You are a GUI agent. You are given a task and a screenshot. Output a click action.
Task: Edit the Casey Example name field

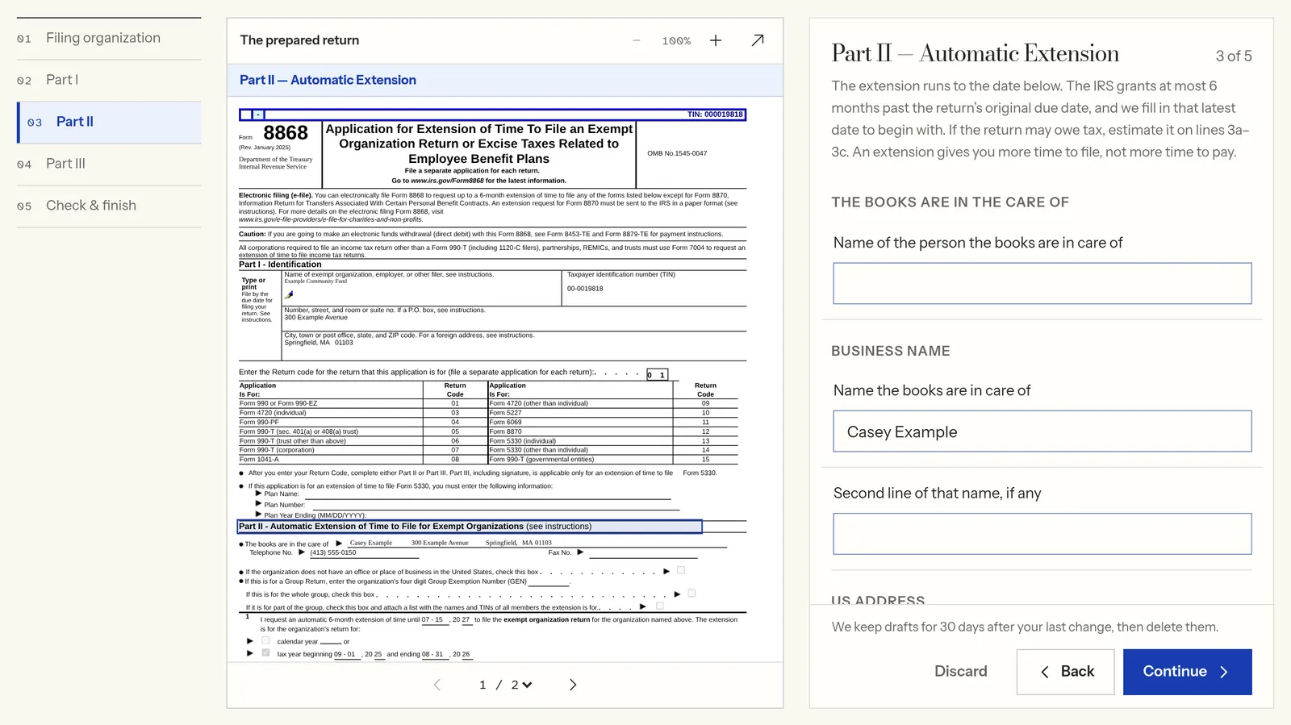(1042, 431)
